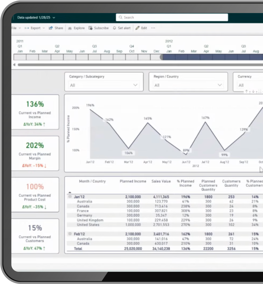263x284 pixels.
Task: Click inside the Search field
Action: click(x=173, y=17)
